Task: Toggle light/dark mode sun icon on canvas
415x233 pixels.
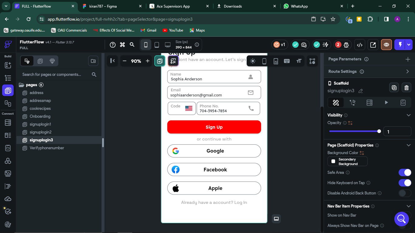Action: [253, 61]
